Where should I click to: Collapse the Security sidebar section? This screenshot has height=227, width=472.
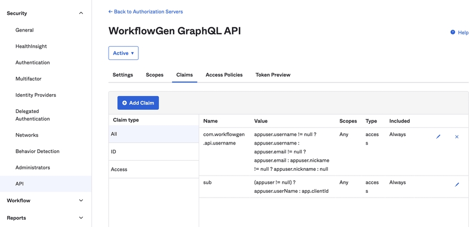tap(81, 13)
